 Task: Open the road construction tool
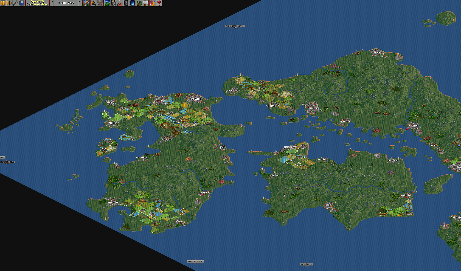[126, 3]
